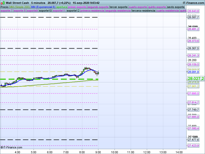The image size is (205, 154).
Task: Click the cuarta resistencia legend tab
Action: pos(168,11)
